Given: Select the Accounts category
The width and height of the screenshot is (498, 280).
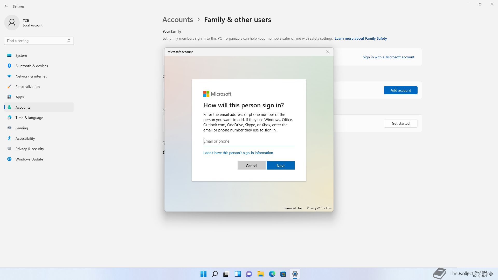Looking at the screenshot, I should [x=39, y=107].
